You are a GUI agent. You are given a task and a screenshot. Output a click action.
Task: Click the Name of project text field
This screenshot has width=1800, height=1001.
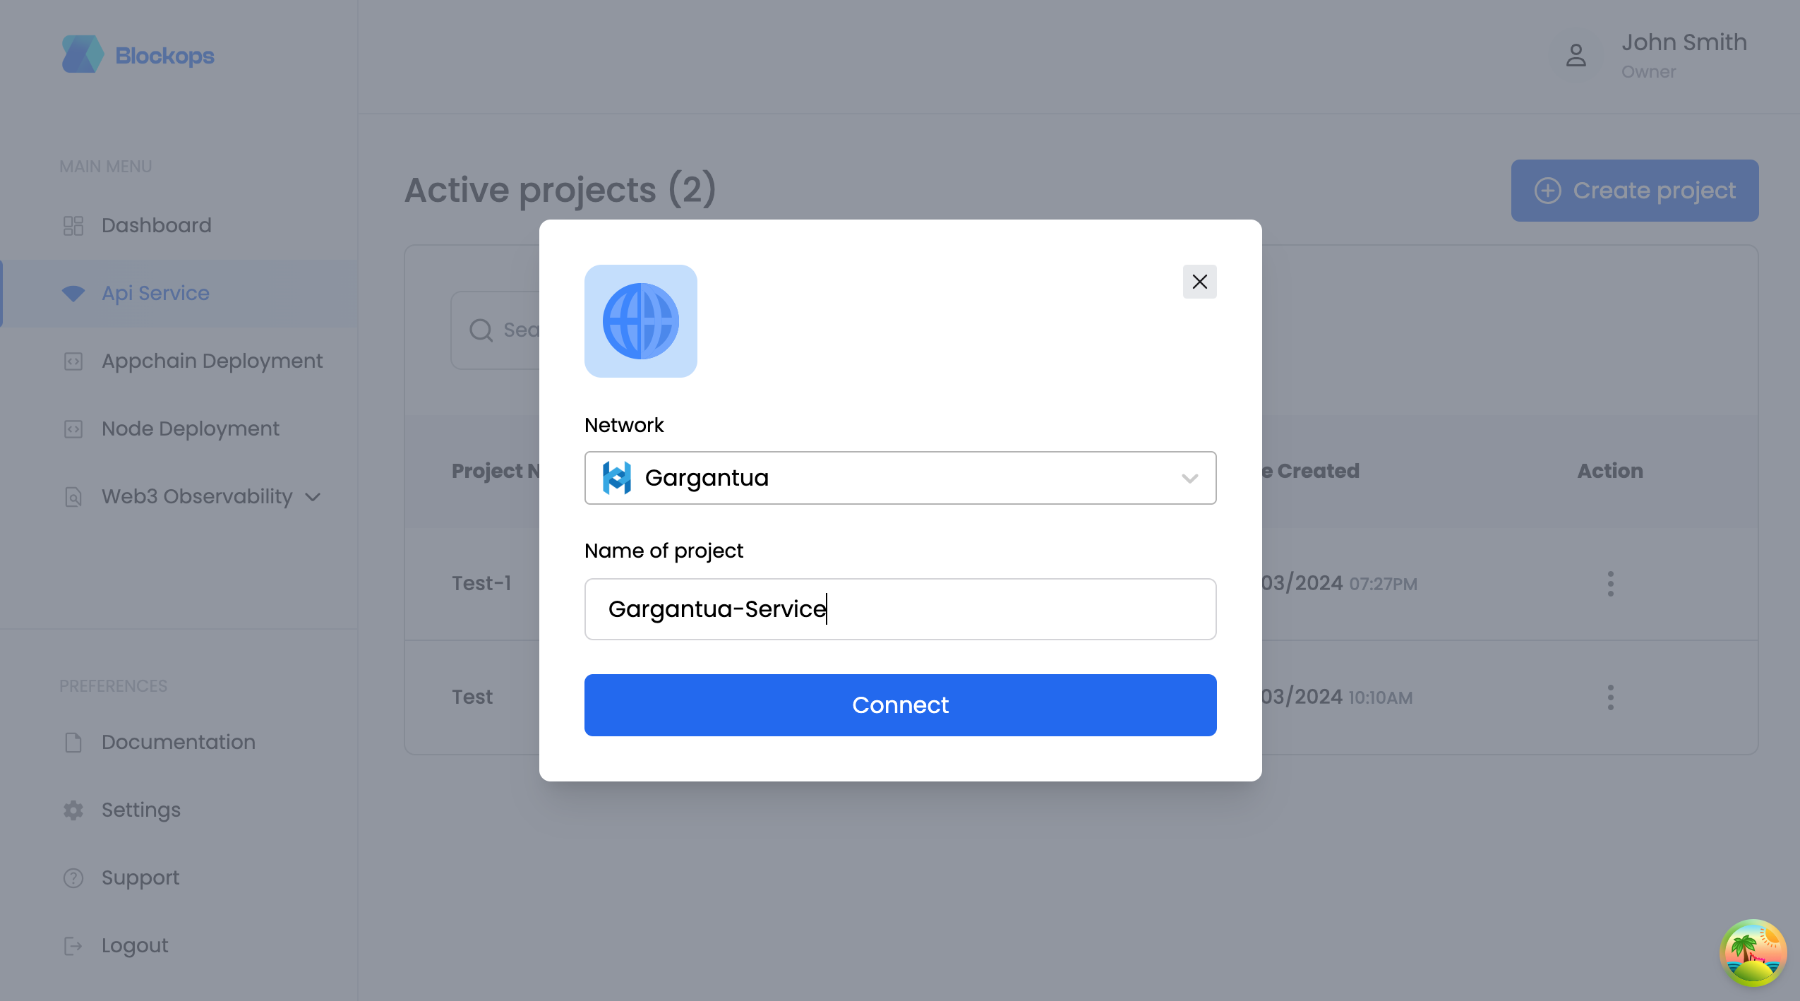click(900, 609)
